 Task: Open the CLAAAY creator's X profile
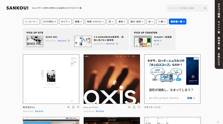(x=155, y=44)
